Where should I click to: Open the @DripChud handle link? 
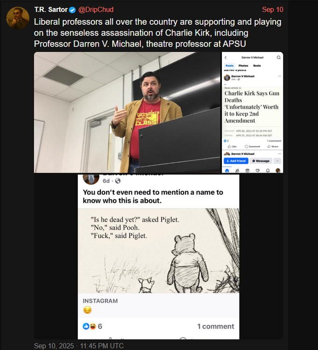[96, 10]
